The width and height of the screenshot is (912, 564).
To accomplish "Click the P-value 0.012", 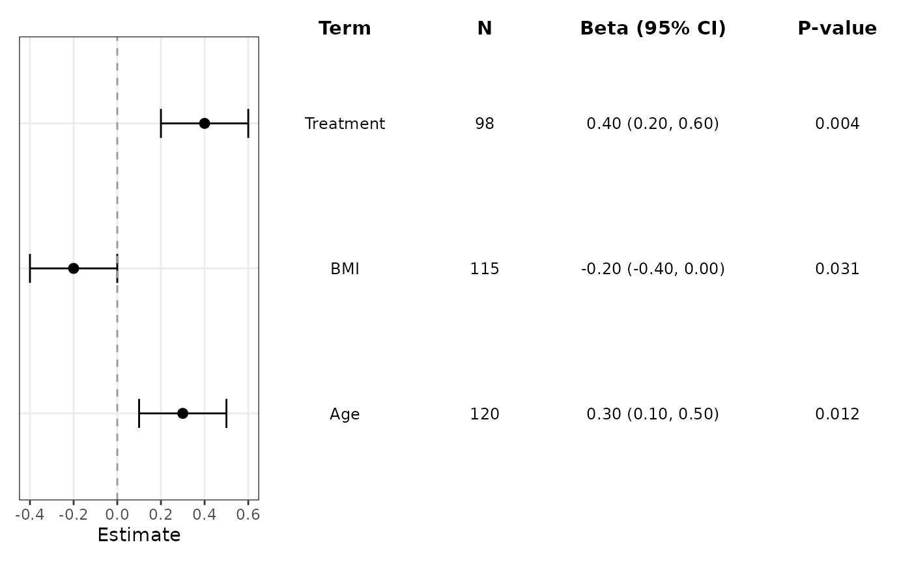I will 837,414.
